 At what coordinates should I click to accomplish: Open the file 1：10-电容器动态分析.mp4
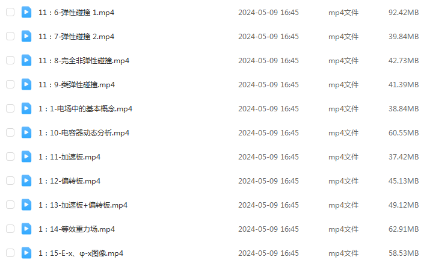tap(84, 133)
